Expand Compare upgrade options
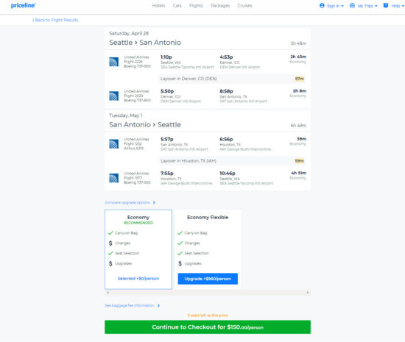The height and width of the screenshot is (342, 405). 130,202
